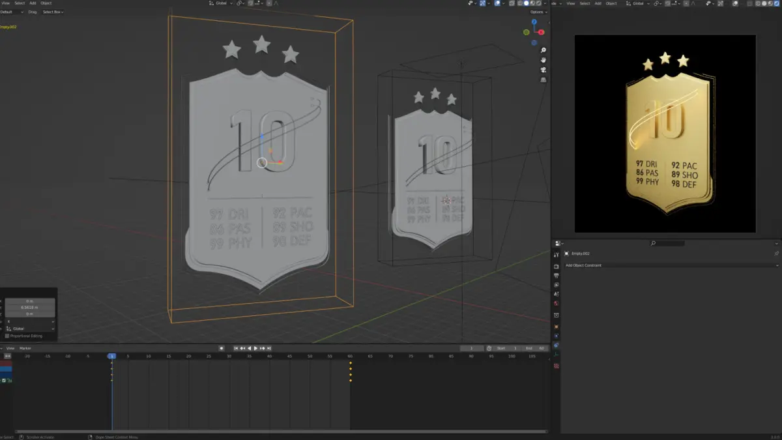Toggle X-ray in left viewport header
Image resolution: width=782 pixels, height=440 pixels.
pyautogui.click(x=512, y=3)
